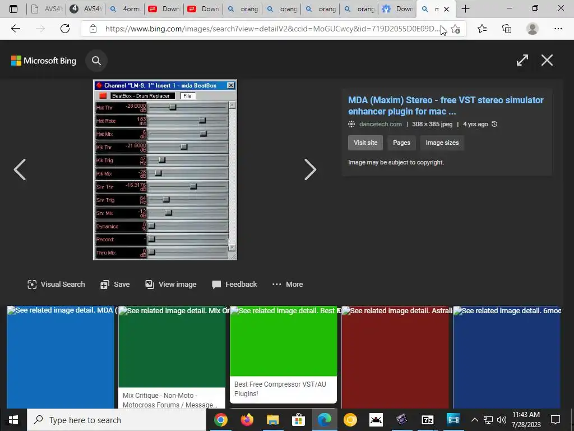This screenshot has width=574, height=431.
Task: Add this page to favorites
Action: point(455,29)
